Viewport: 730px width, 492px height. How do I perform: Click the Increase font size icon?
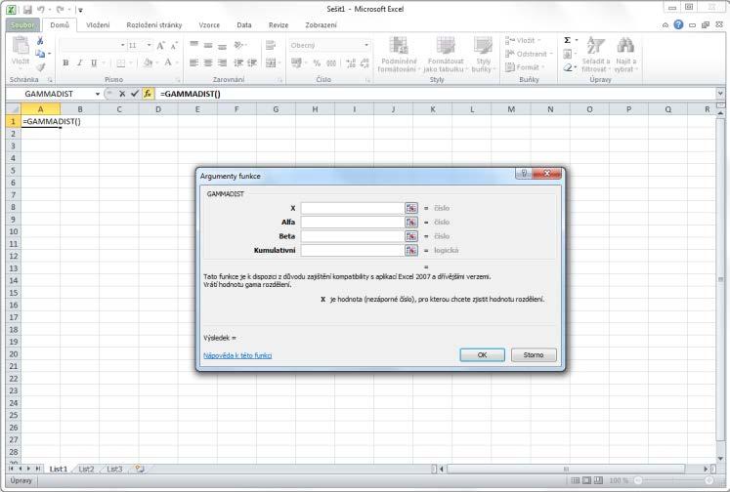160,46
